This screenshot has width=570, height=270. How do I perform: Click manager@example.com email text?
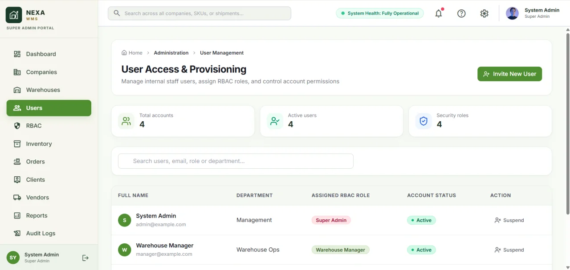tap(164, 254)
